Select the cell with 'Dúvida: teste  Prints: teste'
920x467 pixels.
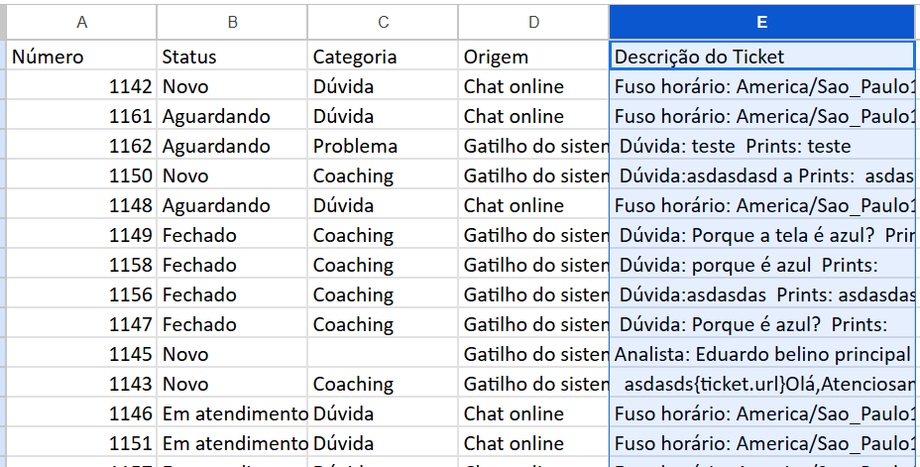(762, 146)
